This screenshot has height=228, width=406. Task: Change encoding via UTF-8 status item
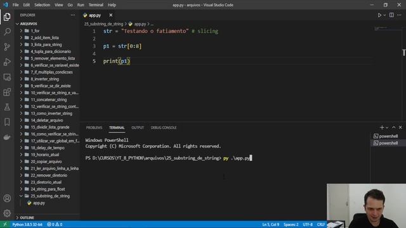[x=308, y=224]
